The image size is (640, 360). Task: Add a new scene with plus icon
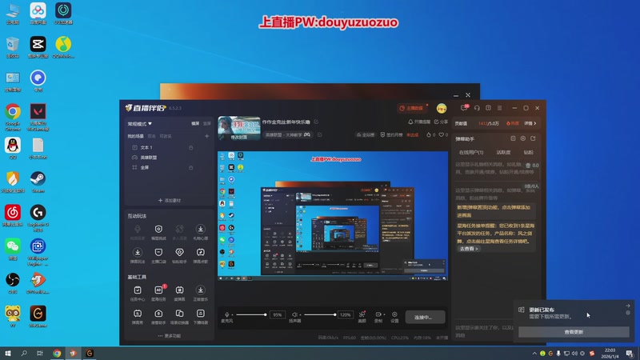(206, 136)
